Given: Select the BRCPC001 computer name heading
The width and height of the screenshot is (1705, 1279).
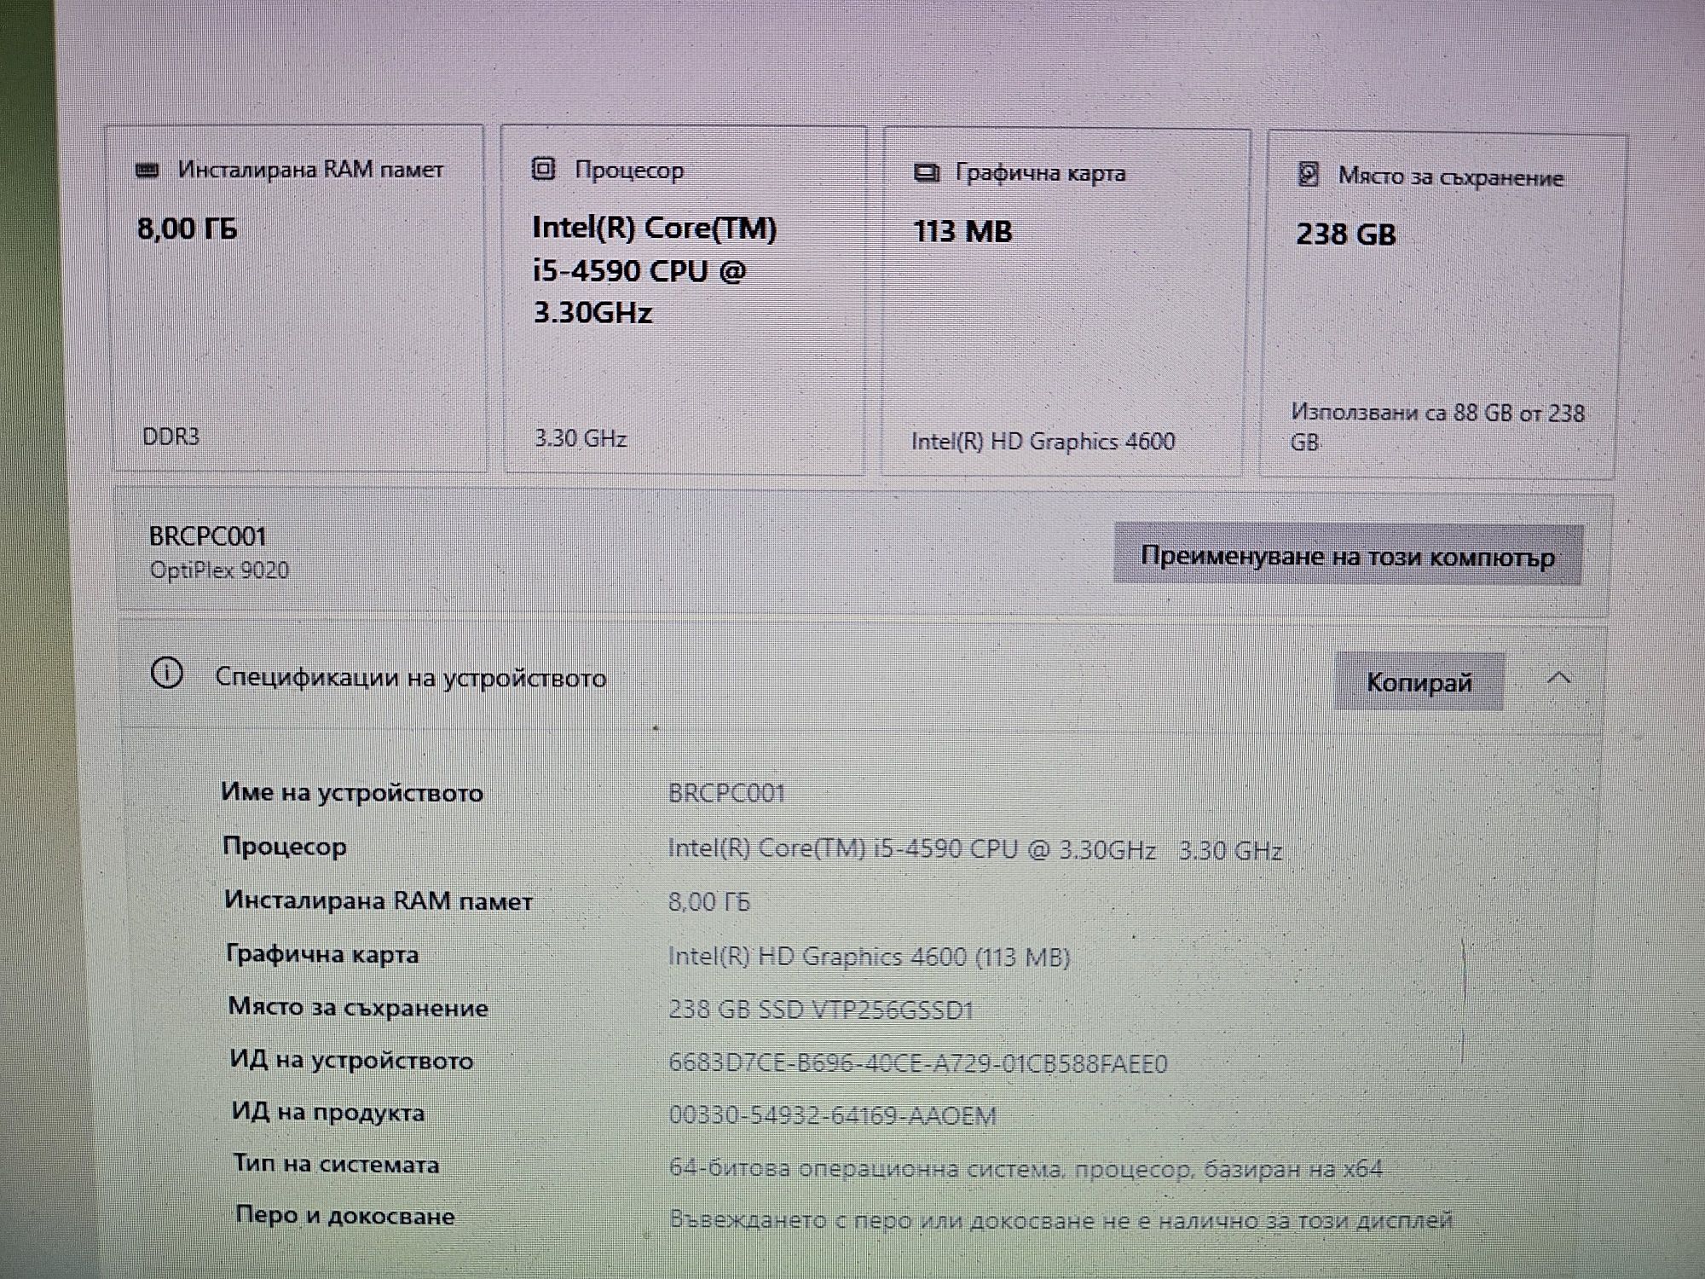Looking at the screenshot, I should click(x=208, y=536).
